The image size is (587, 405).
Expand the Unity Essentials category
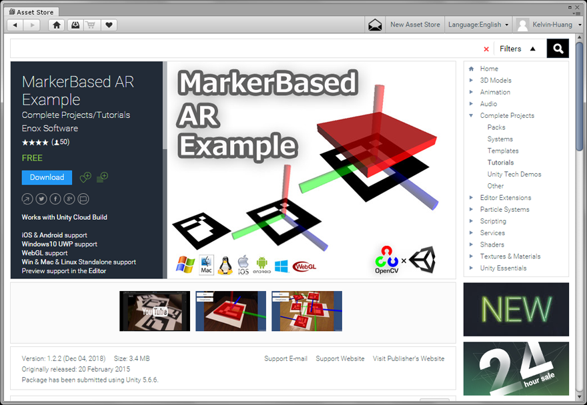(472, 268)
